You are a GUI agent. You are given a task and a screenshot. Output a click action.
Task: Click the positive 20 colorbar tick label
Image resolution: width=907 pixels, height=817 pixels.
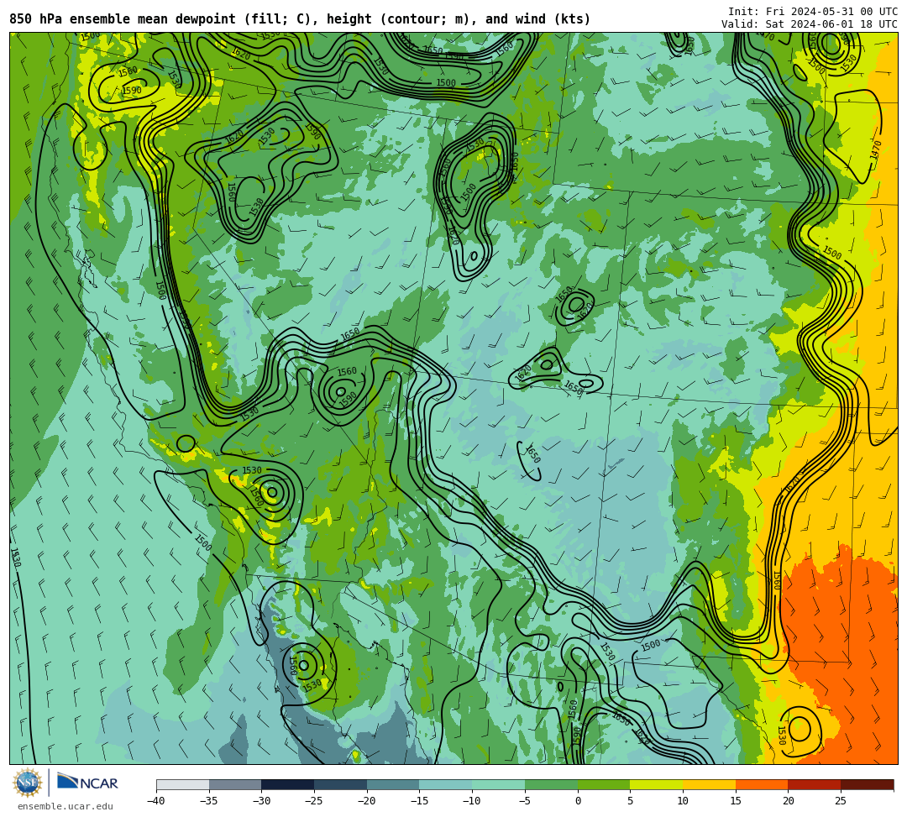789,801
